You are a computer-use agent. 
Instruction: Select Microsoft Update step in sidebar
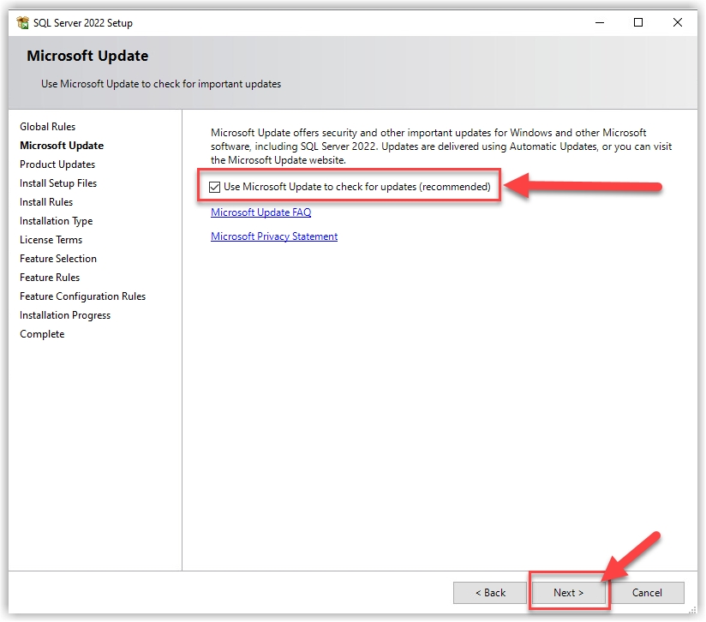tap(62, 146)
